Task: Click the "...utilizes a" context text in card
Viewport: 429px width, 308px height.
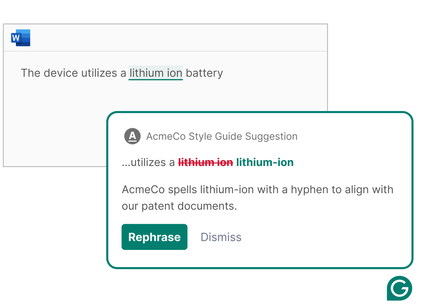Action: point(148,162)
